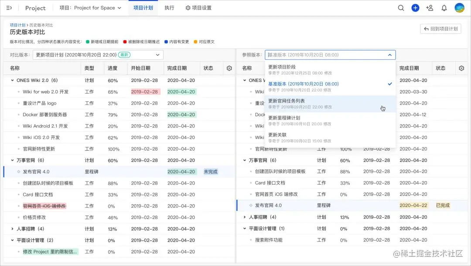This screenshot has height=266, width=471.
Task: Toggle the sidebar menu icon
Action: 9,8
